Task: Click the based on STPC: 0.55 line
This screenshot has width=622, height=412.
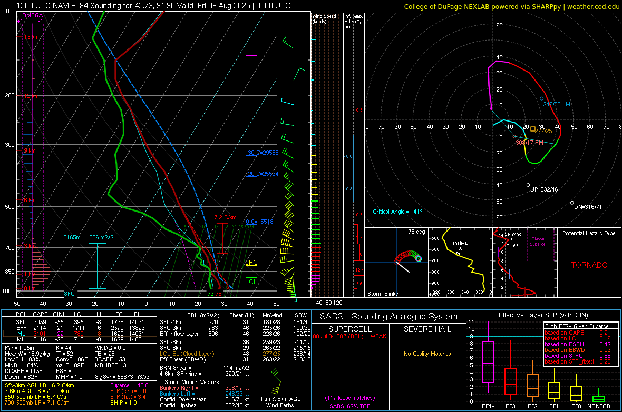Action: point(578,356)
